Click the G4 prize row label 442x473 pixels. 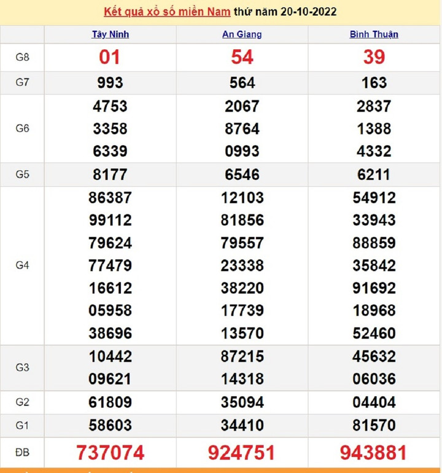tap(22, 265)
